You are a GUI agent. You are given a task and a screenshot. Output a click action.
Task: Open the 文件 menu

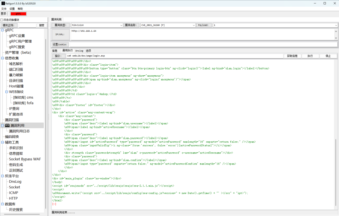(x=4, y=9)
